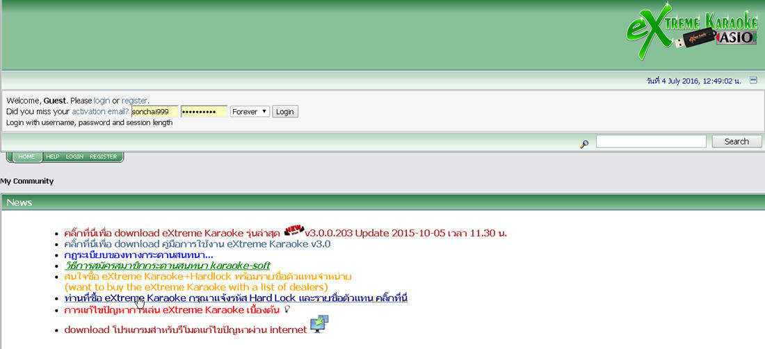Screen dimensions: 765x349
Task: Open the orange eXtreme Karaoke+Hardlock link
Action: (208, 277)
